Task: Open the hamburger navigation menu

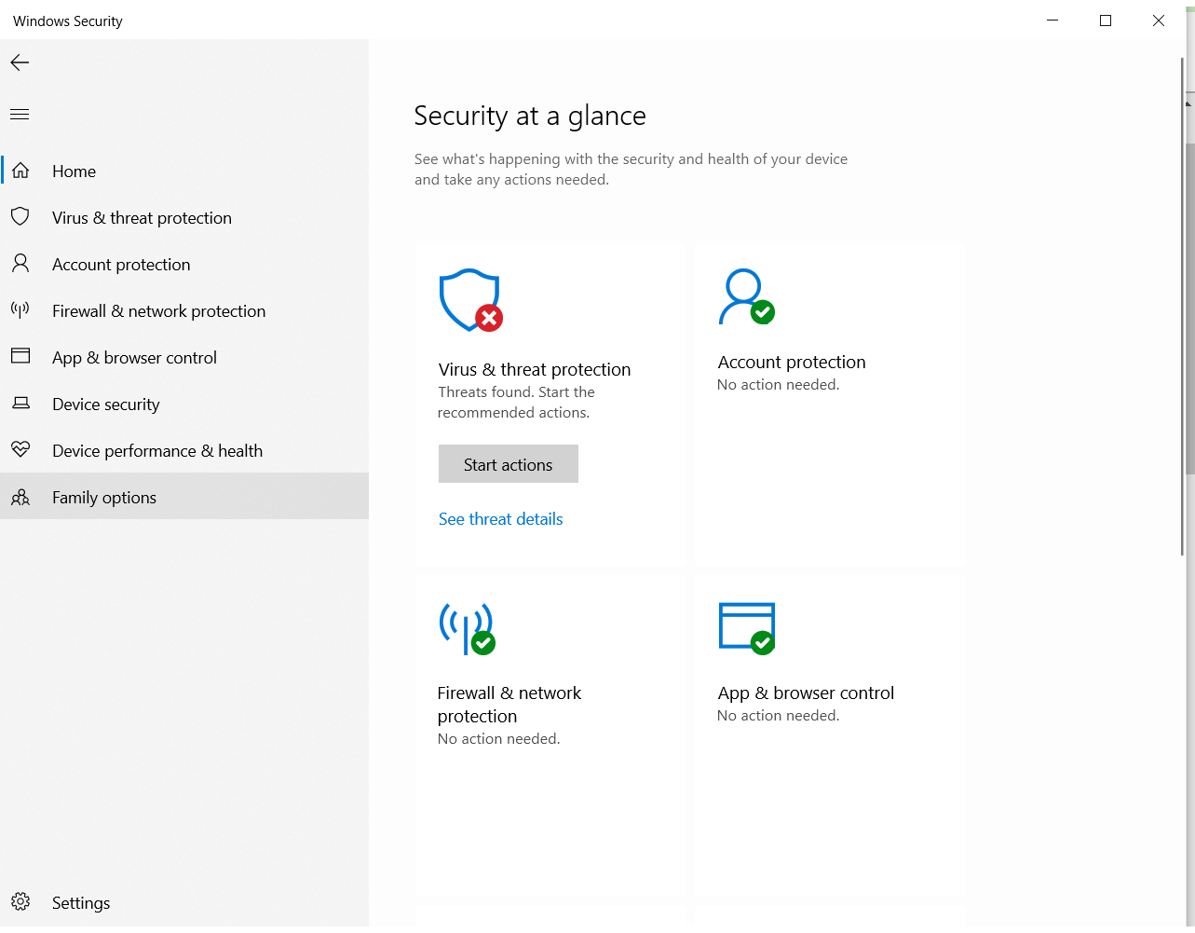Action: [20, 114]
